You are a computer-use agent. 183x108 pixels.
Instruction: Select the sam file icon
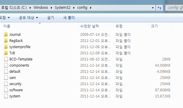point(6,77)
